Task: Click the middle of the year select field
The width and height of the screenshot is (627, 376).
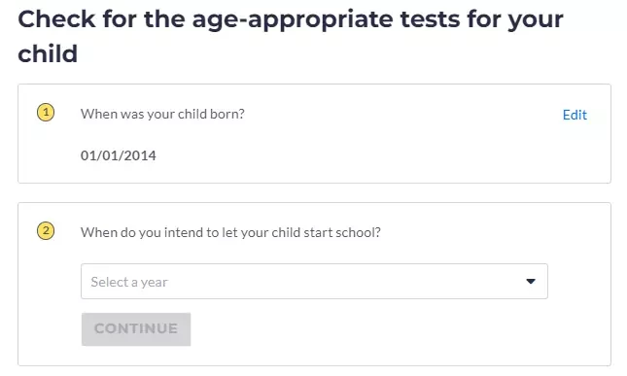Action: [314, 282]
